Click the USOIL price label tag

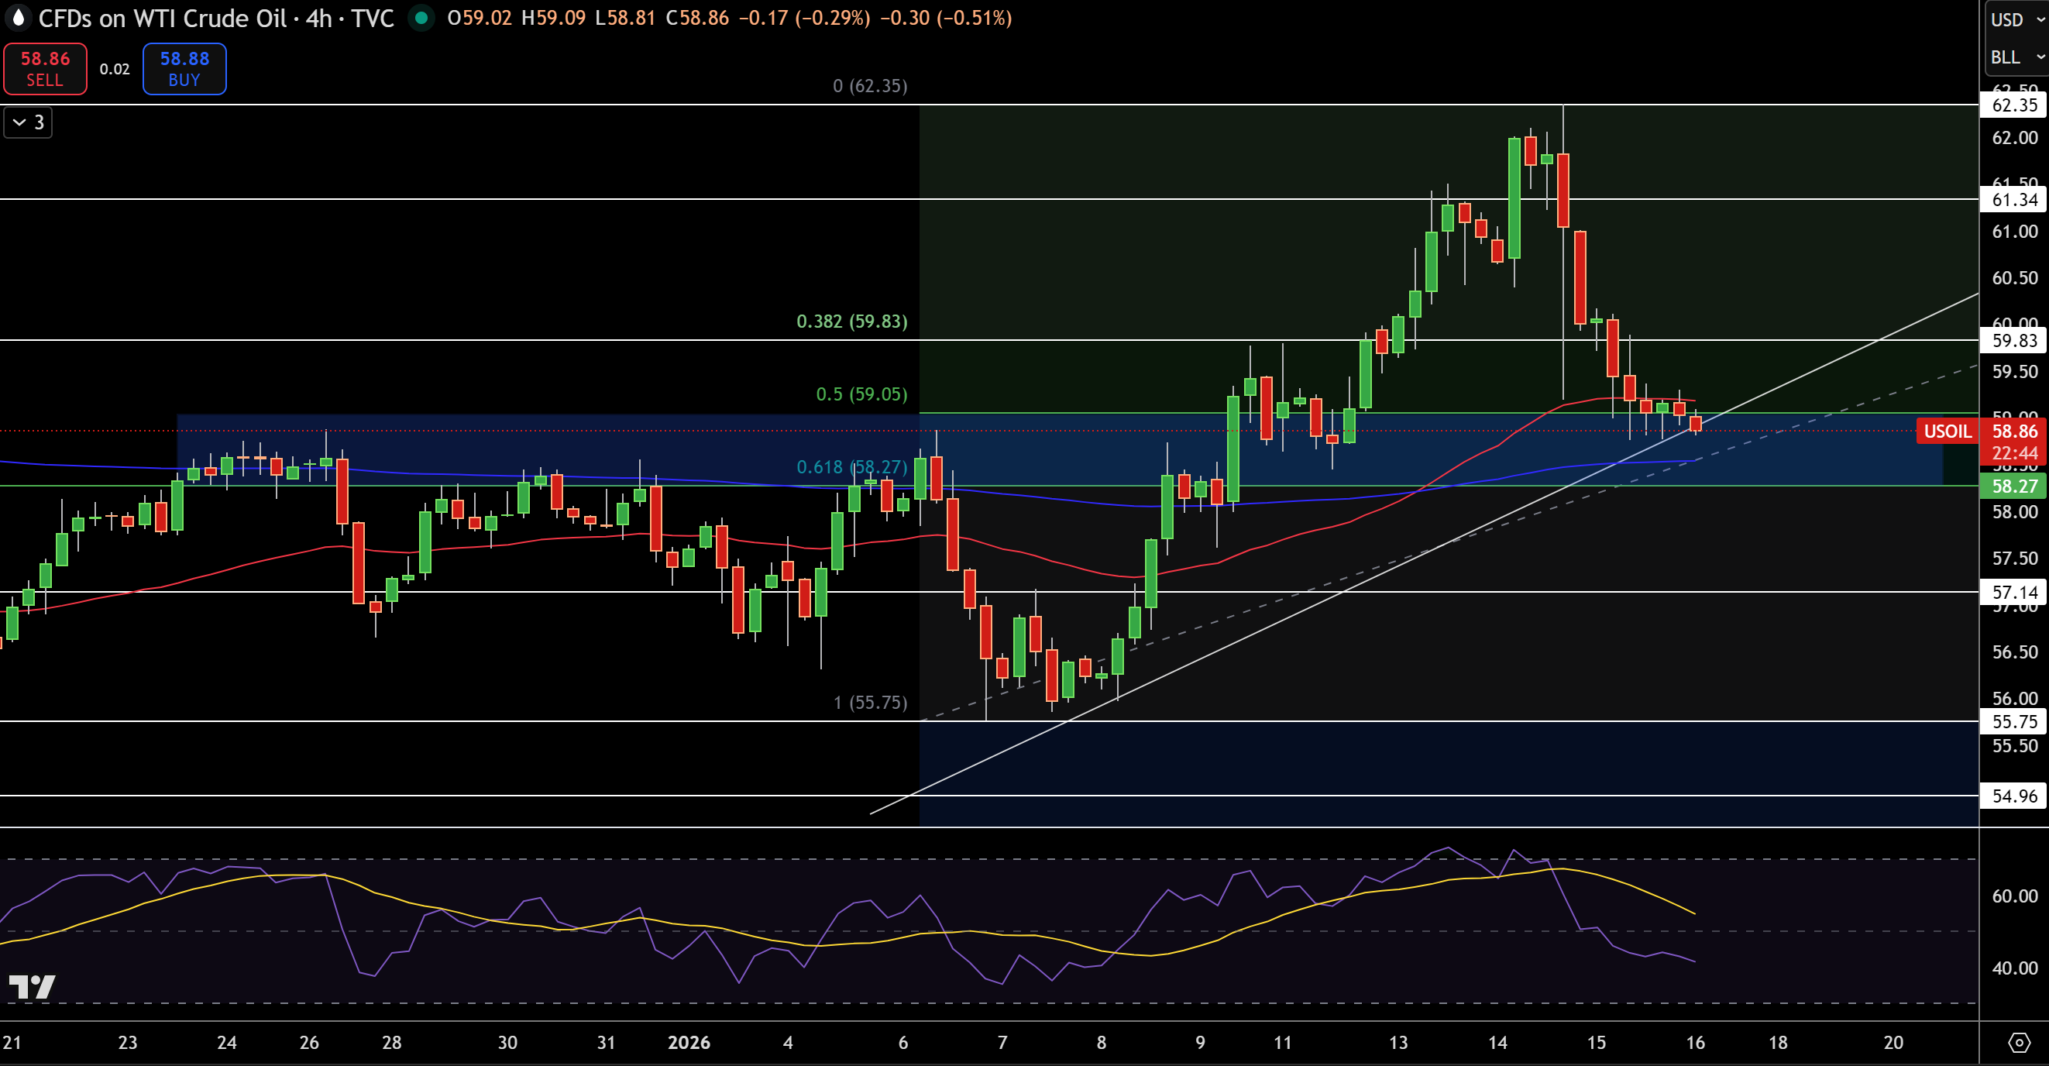pos(1948,432)
